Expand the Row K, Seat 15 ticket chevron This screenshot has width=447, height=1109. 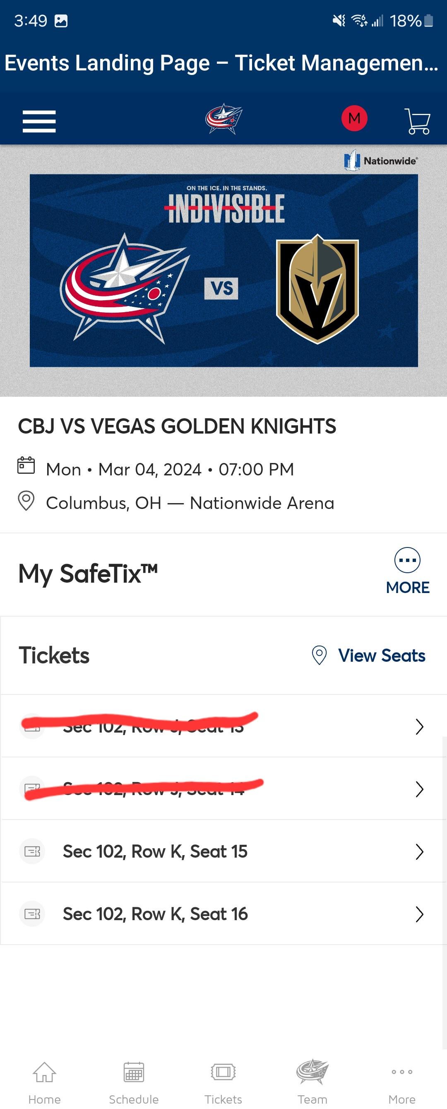(x=419, y=851)
